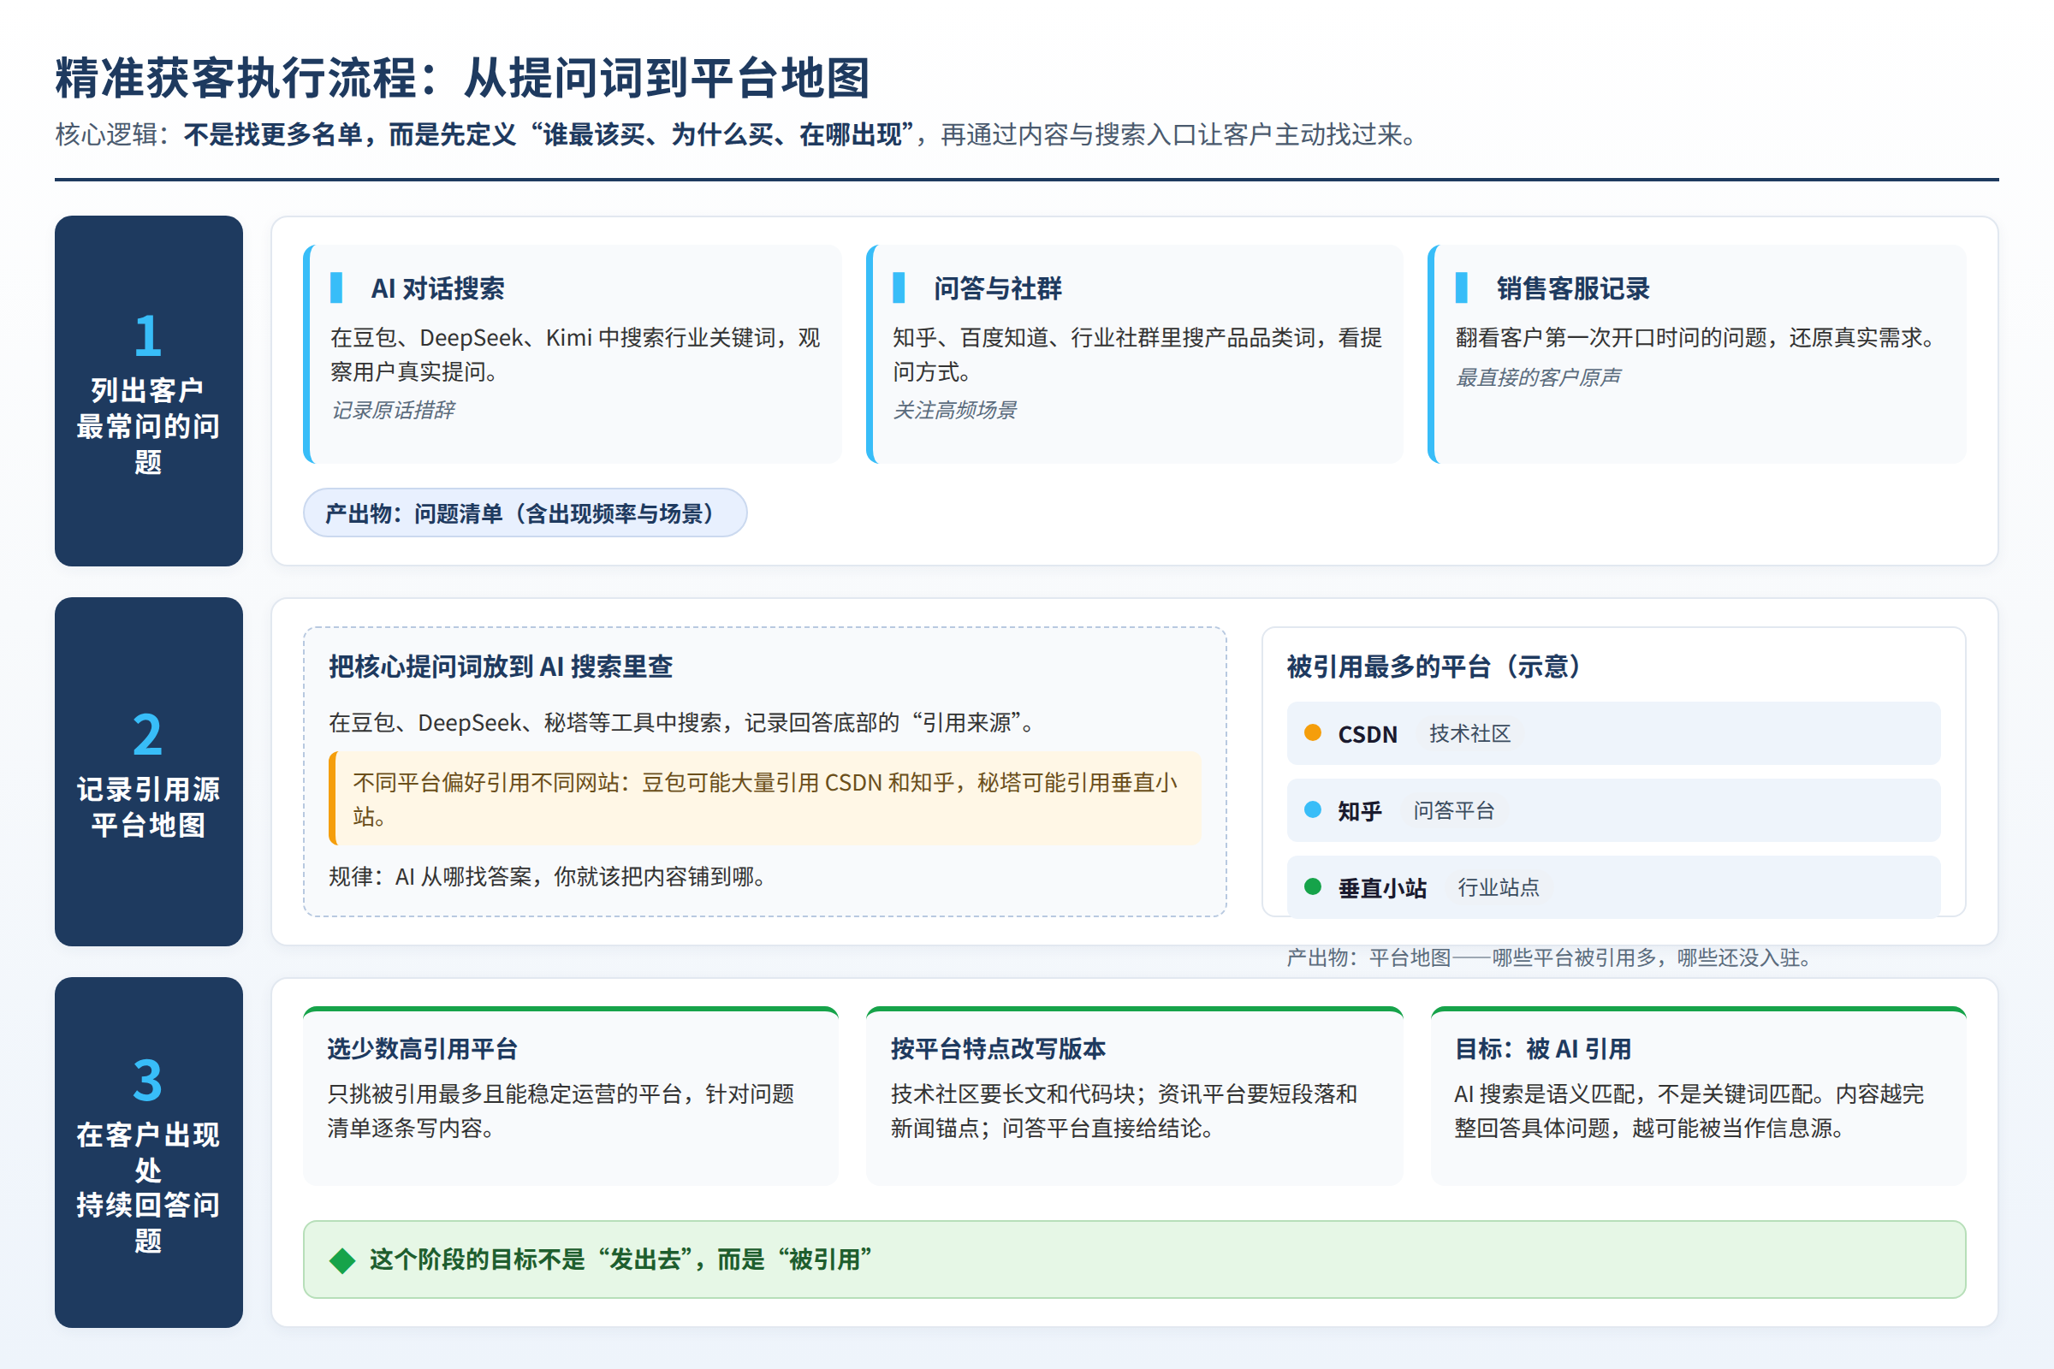Click the text 技术社区要长文和代码块

pyautogui.click(x=1124, y=1111)
